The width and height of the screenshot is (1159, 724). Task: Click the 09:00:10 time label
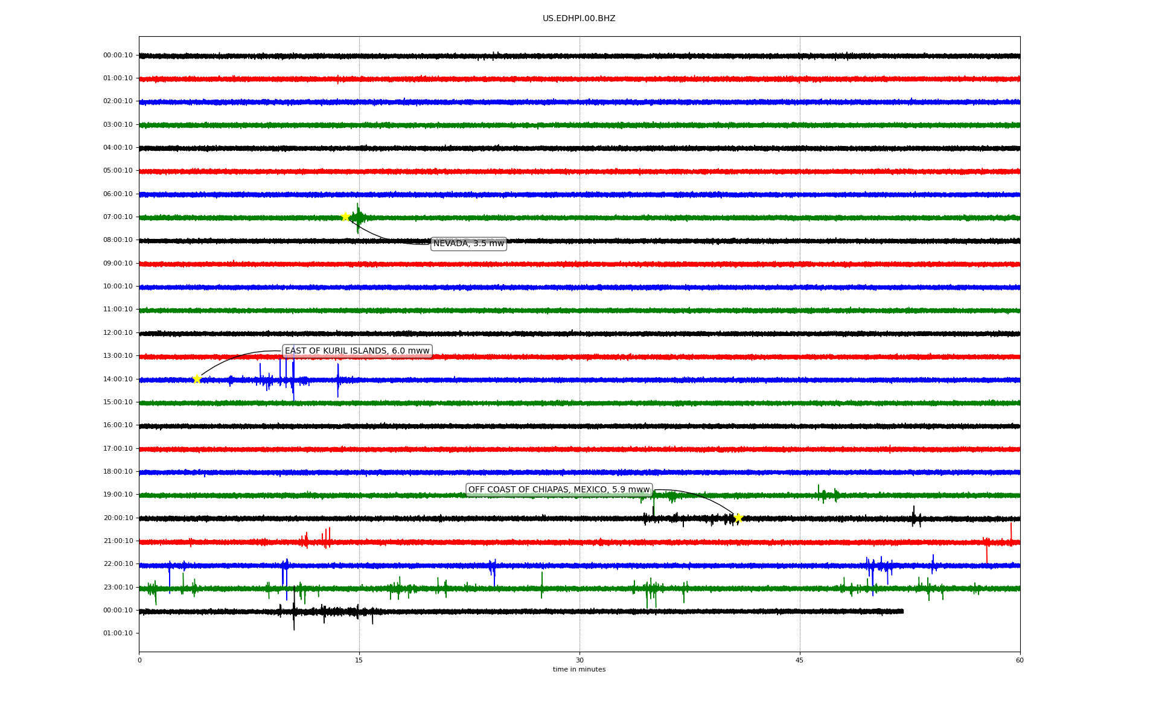tap(118, 264)
